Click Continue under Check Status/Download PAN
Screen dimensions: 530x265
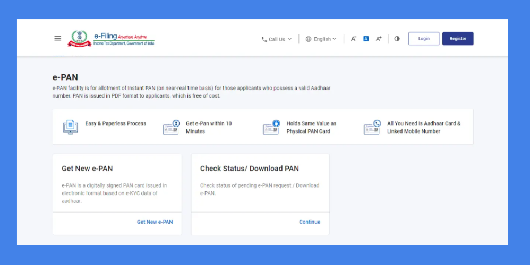310,222
